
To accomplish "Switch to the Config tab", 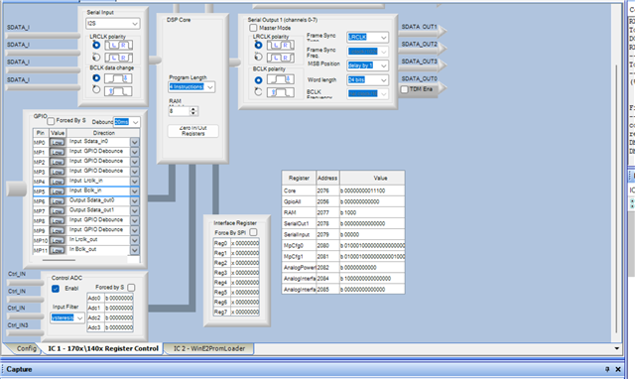I will click(27, 348).
